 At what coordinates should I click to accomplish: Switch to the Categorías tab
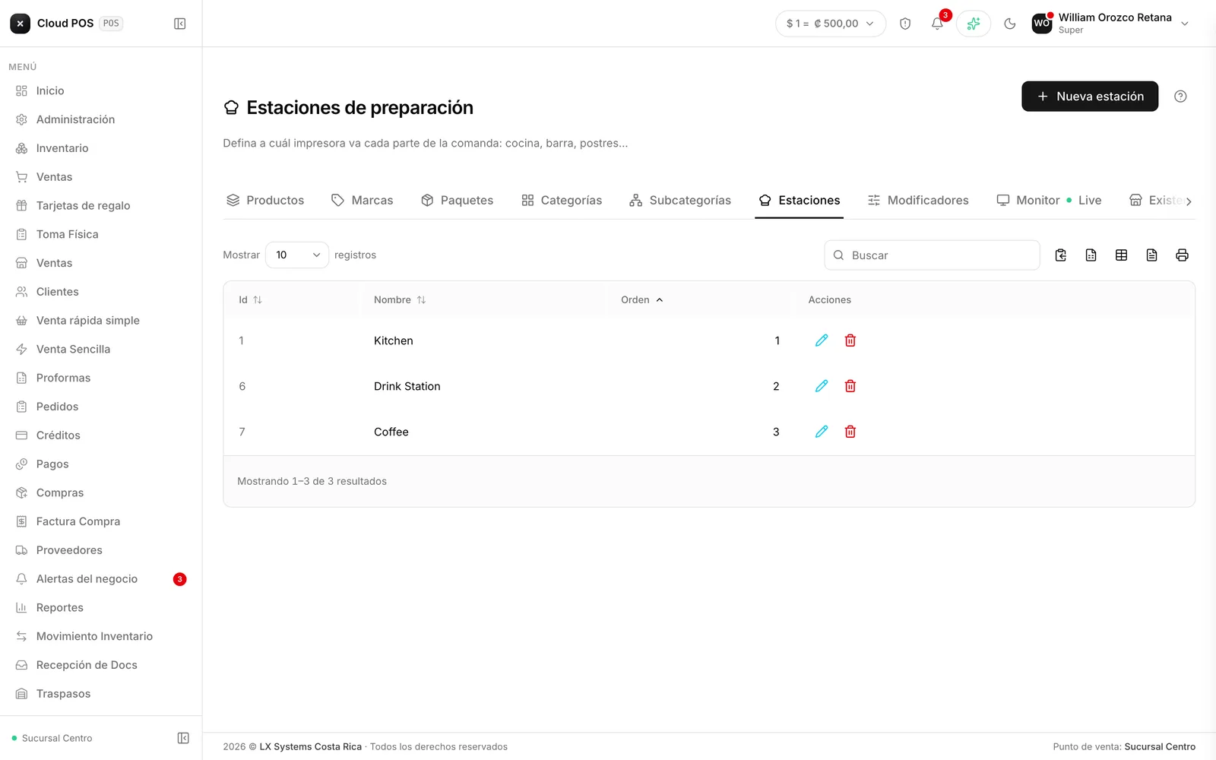[562, 201]
